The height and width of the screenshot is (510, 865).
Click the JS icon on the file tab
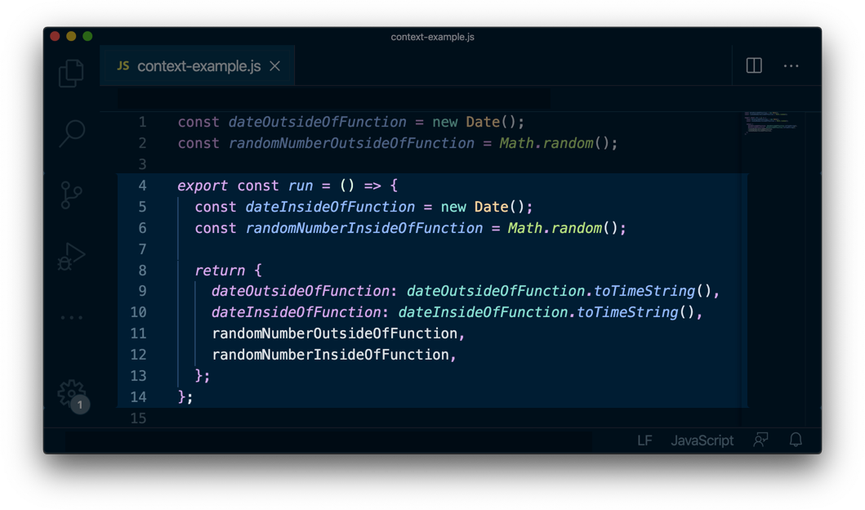coord(123,65)
